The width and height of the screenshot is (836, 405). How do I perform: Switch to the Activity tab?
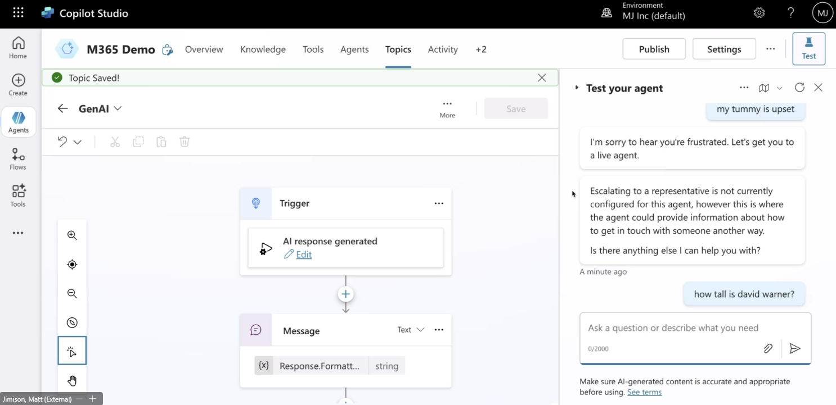click(x=443, y=49)
